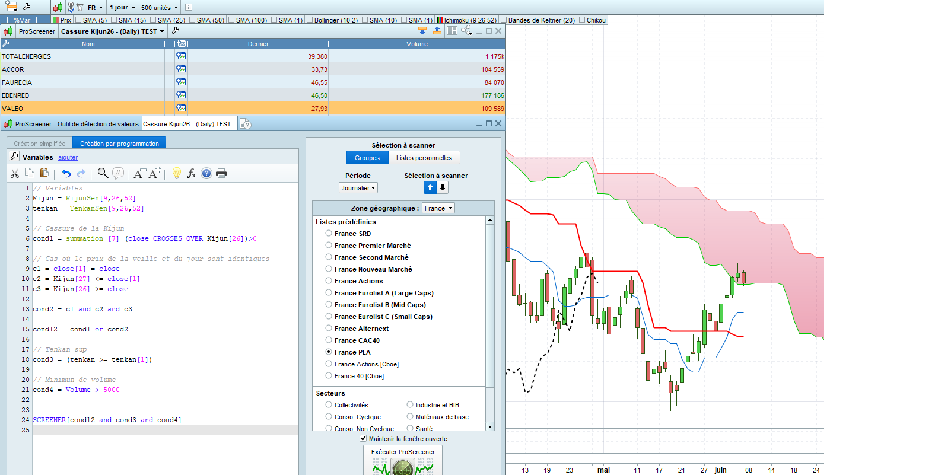This screenshot has height=475, width=938.
Task: Sort results by the Volume column header
Action: 417,44
